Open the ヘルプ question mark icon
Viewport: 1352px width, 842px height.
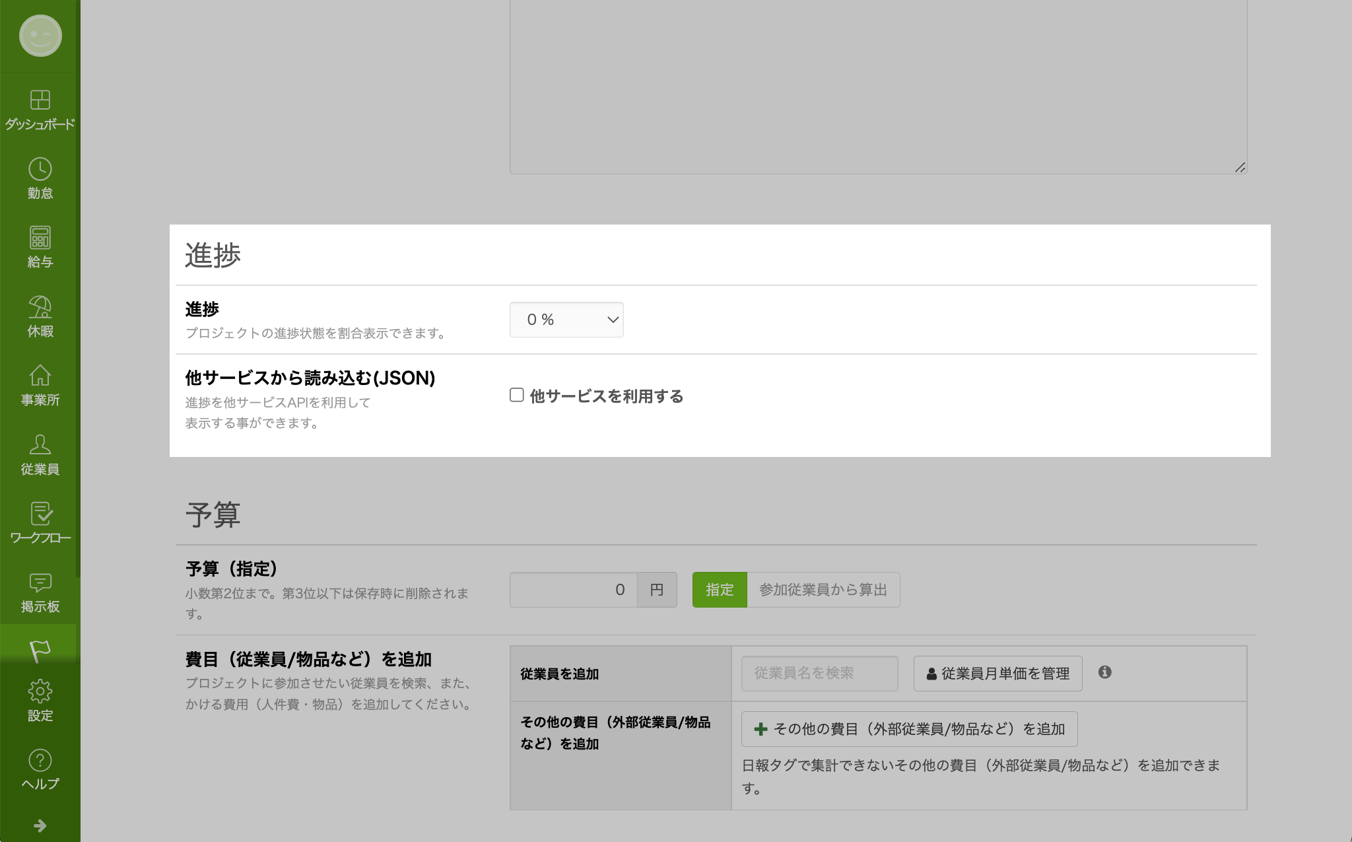point(40,761)
